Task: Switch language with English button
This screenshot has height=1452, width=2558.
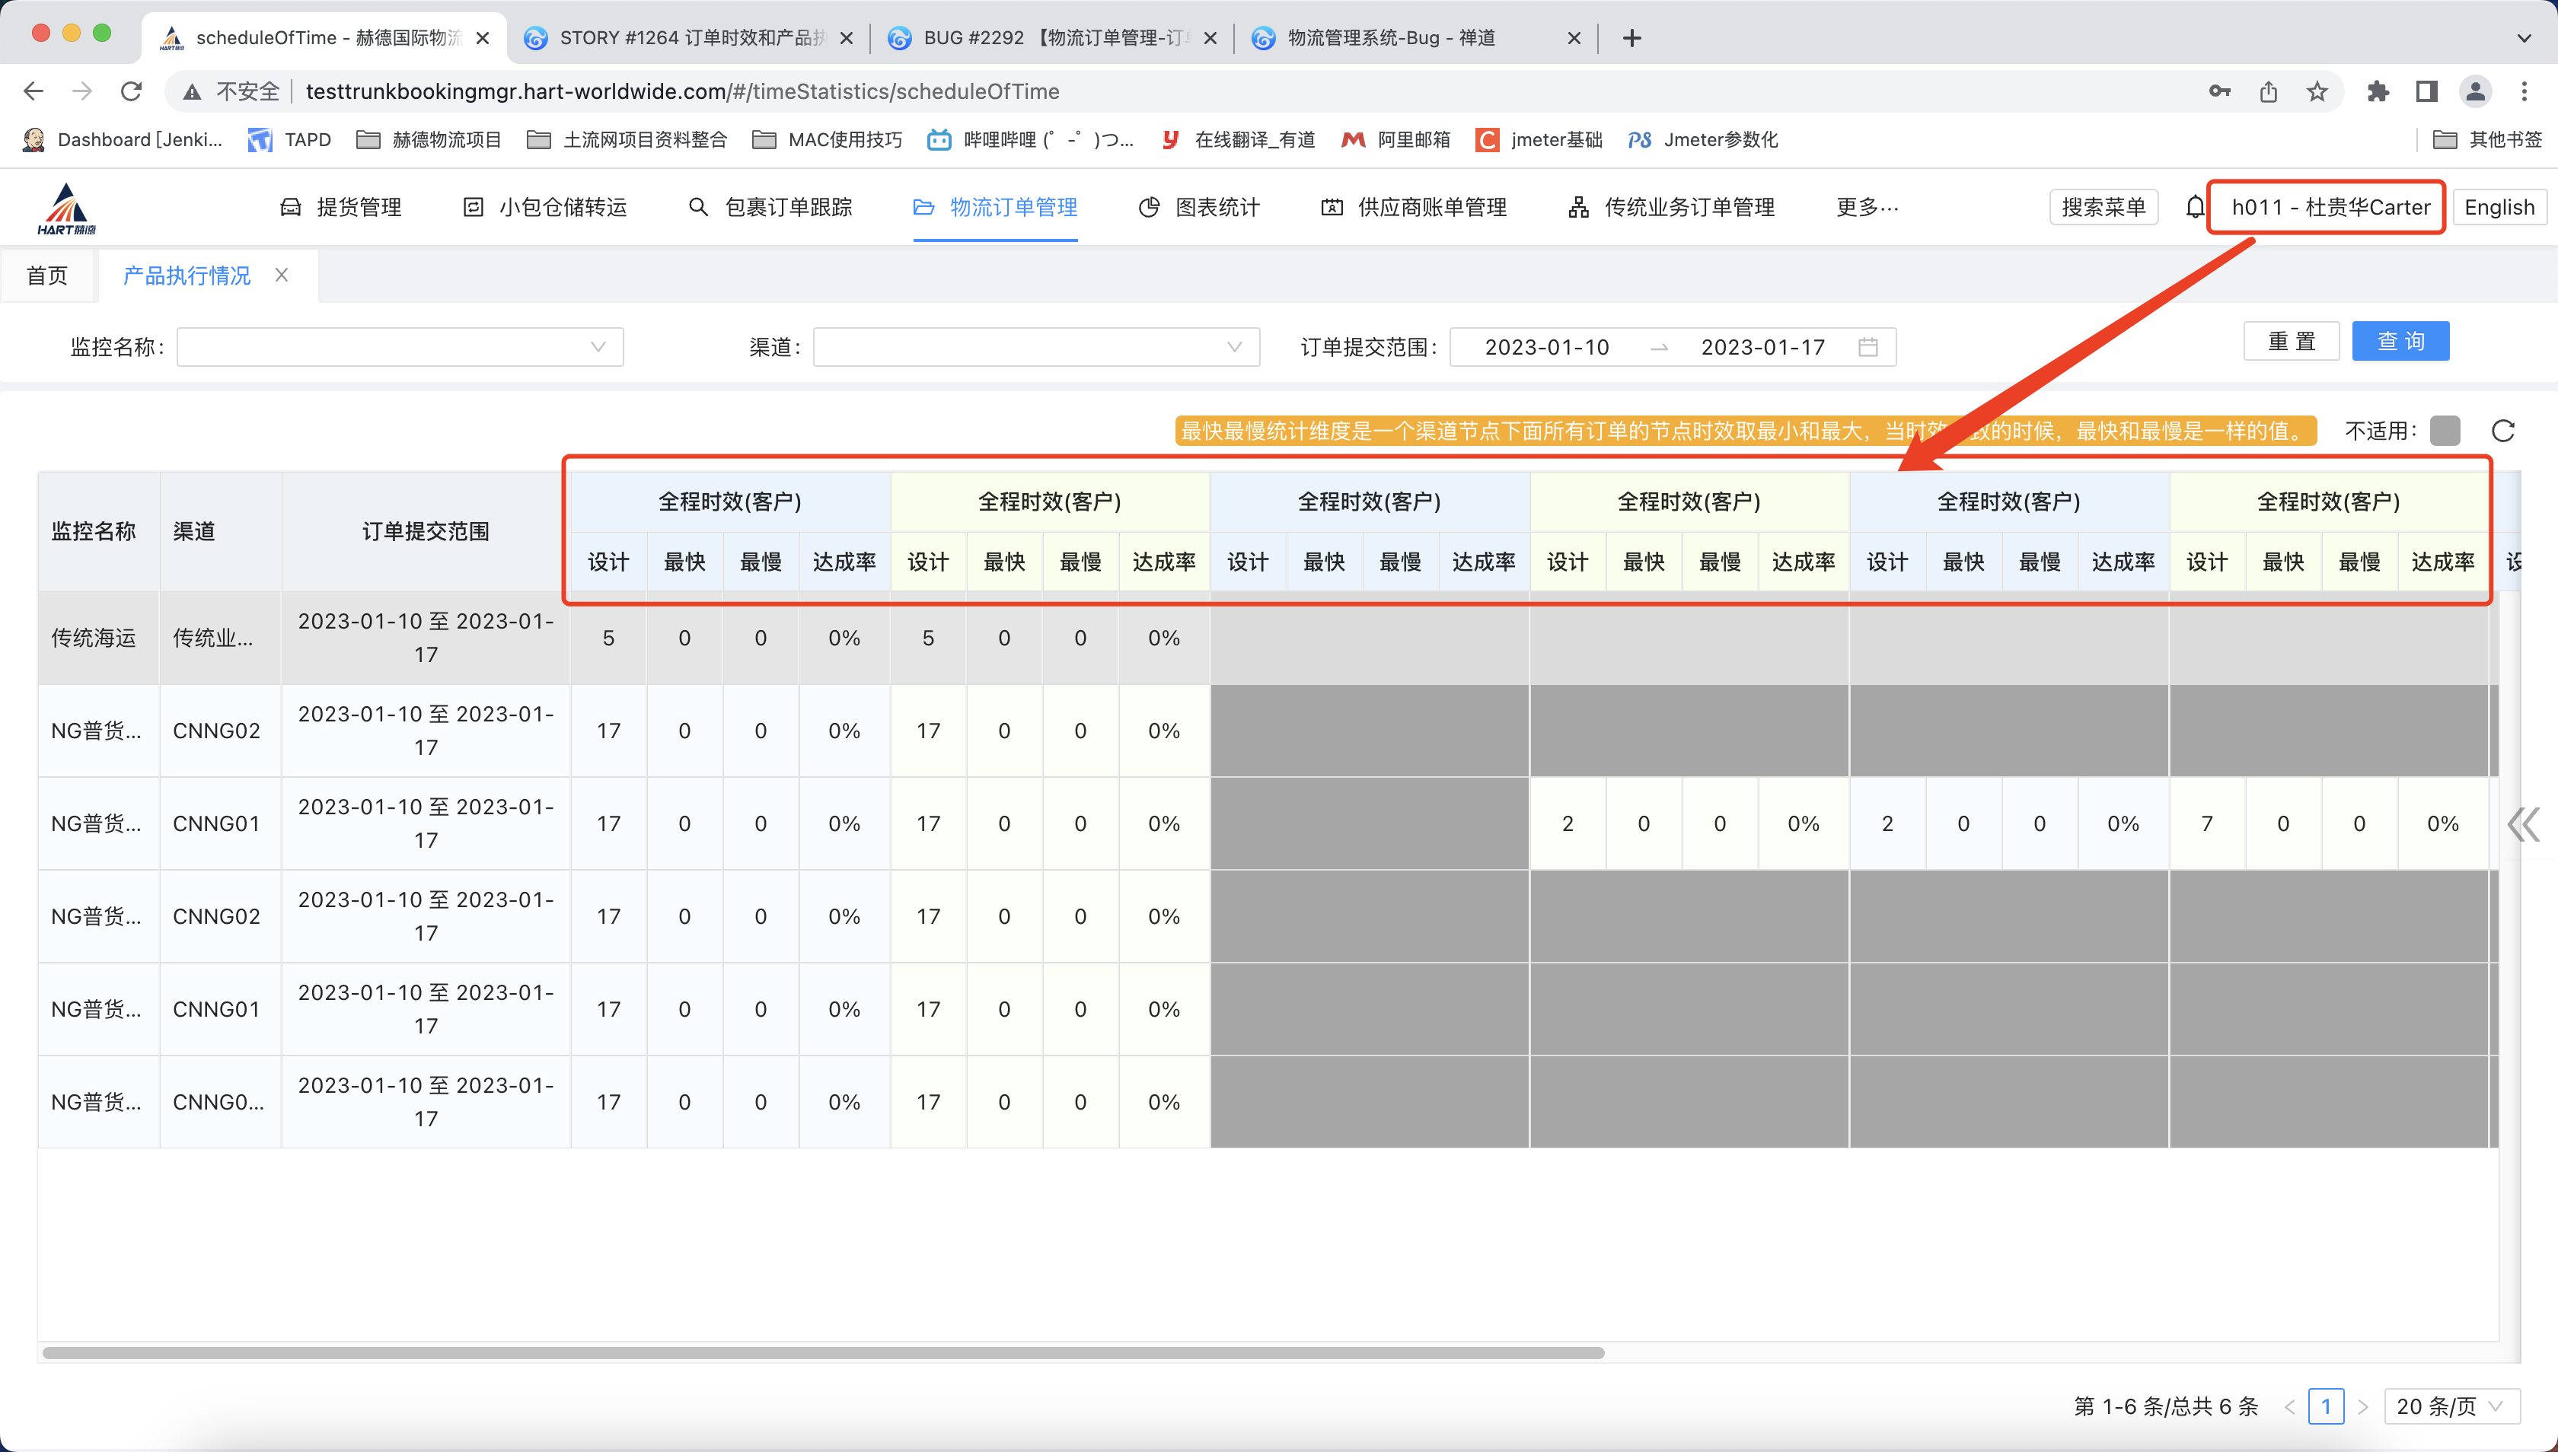Action: tap(2498, 208)
